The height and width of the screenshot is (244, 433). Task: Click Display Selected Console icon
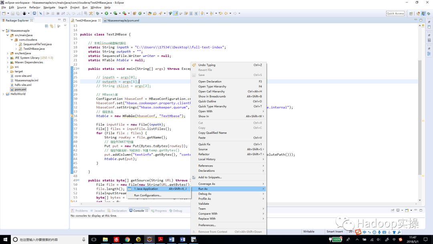(398, 210)
